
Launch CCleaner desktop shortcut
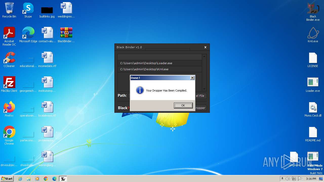(9, 60)
